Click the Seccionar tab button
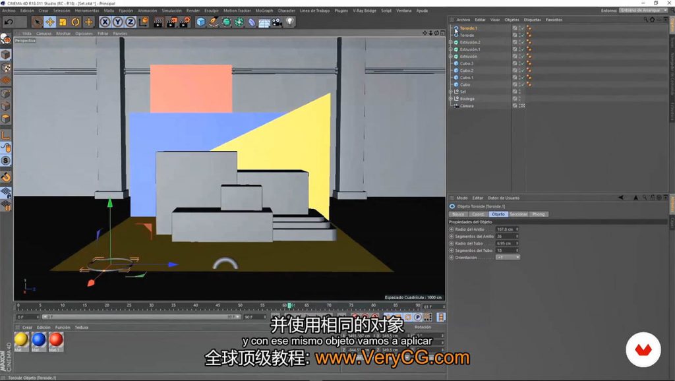675x381 pixels. 519,214
